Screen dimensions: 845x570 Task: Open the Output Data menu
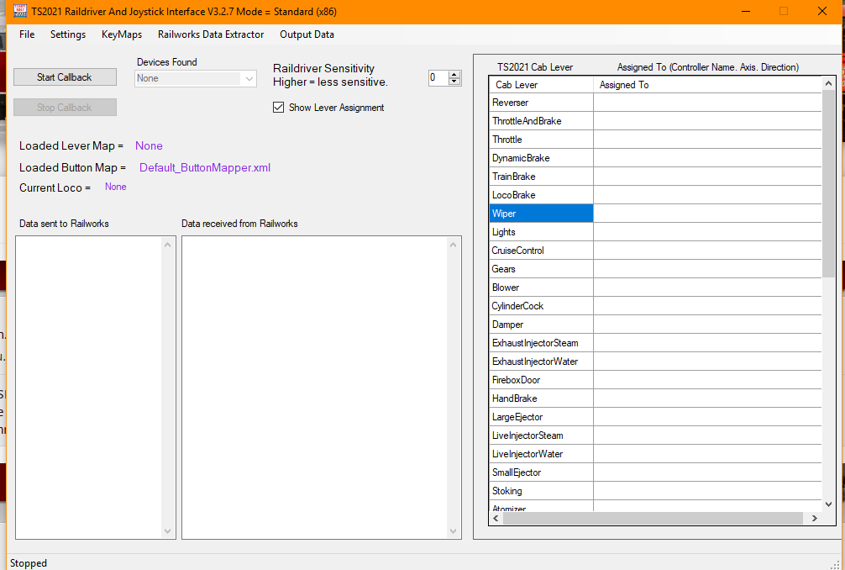(307, 34)
